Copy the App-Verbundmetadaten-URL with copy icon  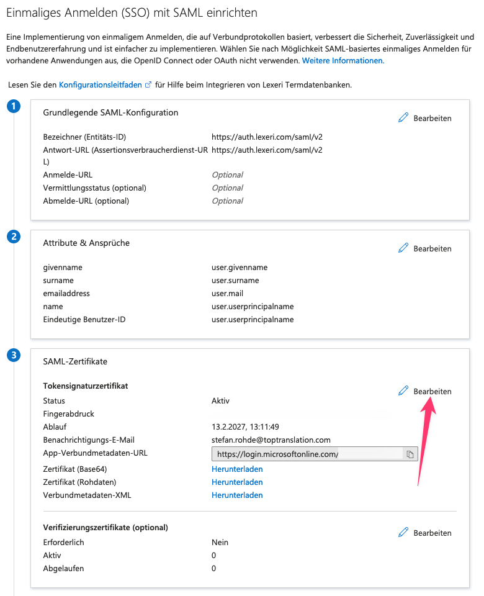click(410, 454)
